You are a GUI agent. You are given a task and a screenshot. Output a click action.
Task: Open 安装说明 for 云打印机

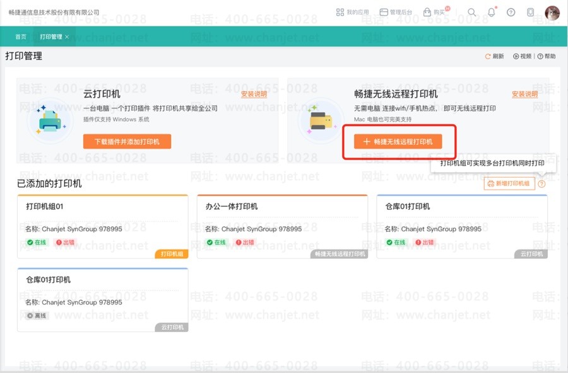coord(254,94)
